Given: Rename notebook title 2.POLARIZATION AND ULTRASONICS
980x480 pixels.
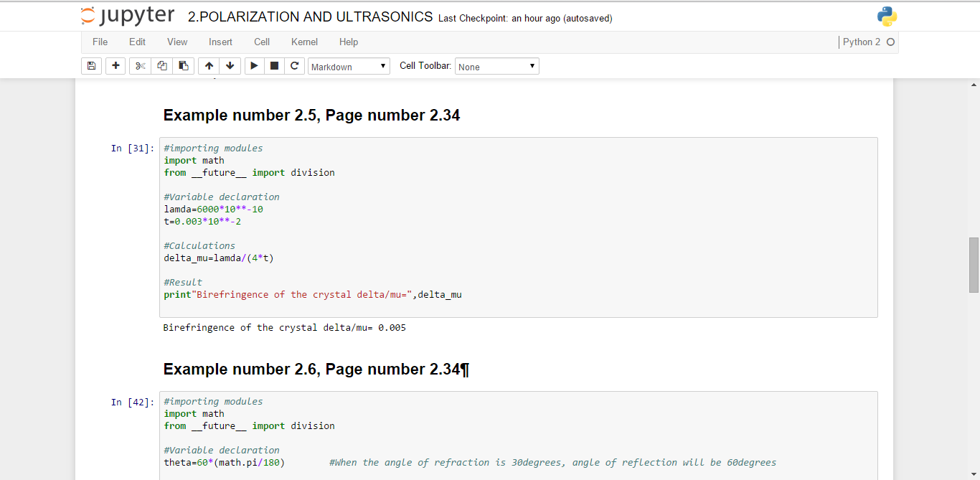Looking at the screenshot, I should coord(310,17).
